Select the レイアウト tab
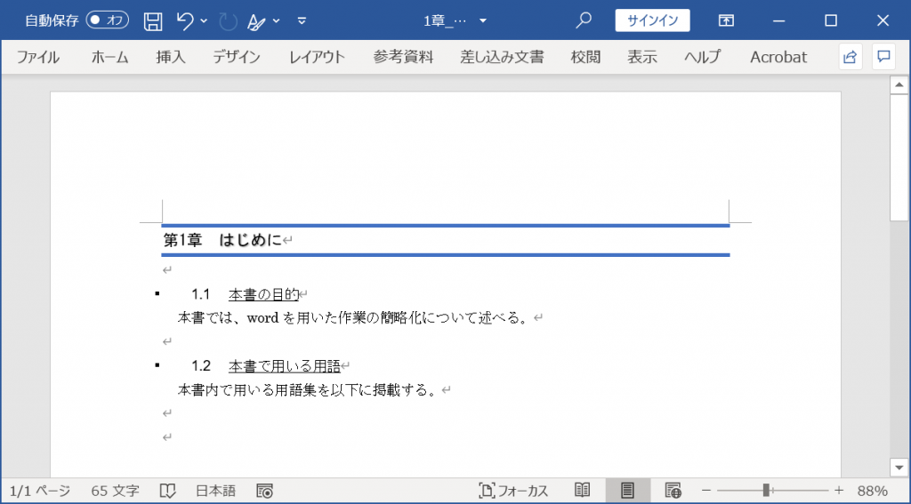 [x=318, y=57]
